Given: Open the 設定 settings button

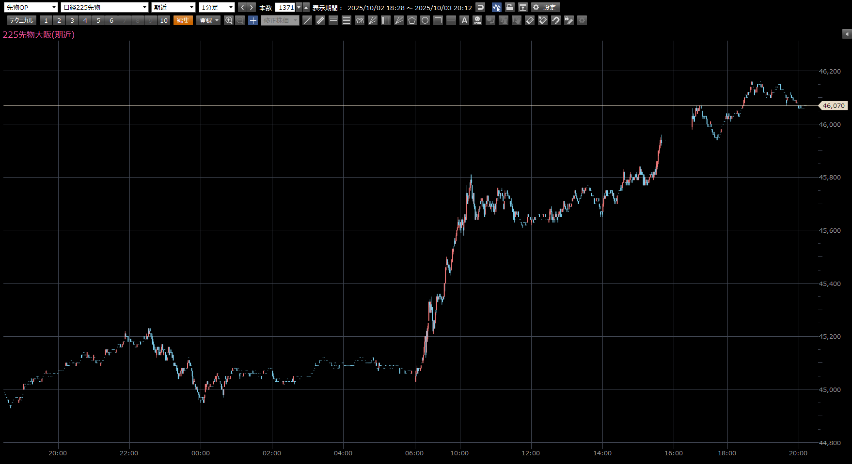Looking at the screenshot, I should [x=546, y=7].
